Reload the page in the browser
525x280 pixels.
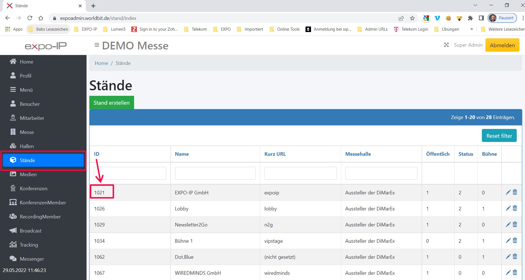(30, 18)
